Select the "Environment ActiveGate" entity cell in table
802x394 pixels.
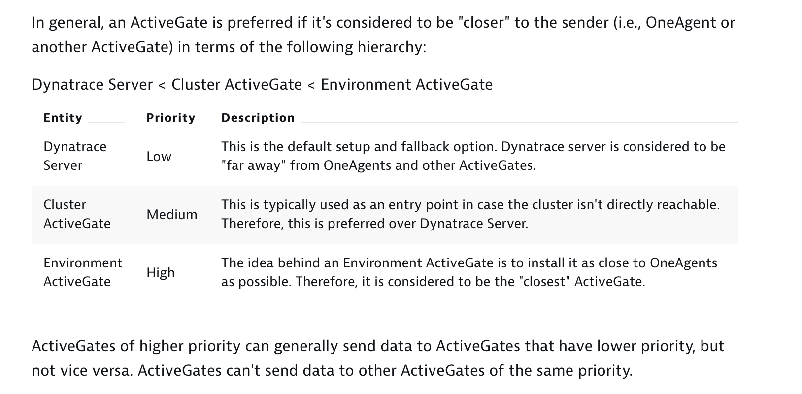[x=83, y=272]
